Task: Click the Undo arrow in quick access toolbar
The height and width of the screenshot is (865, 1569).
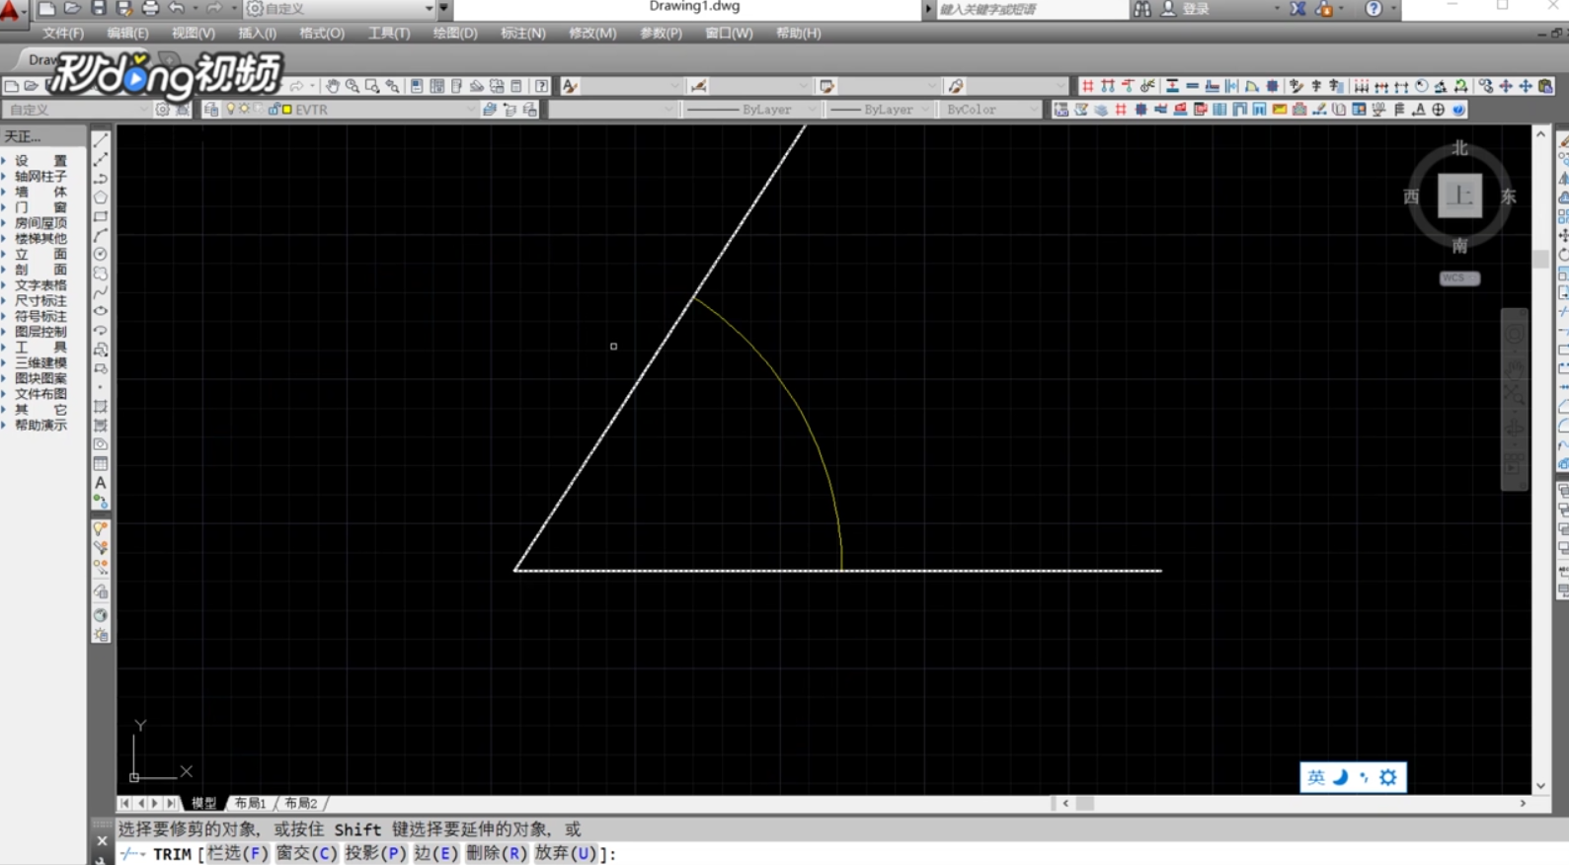Action: [176, 9]
